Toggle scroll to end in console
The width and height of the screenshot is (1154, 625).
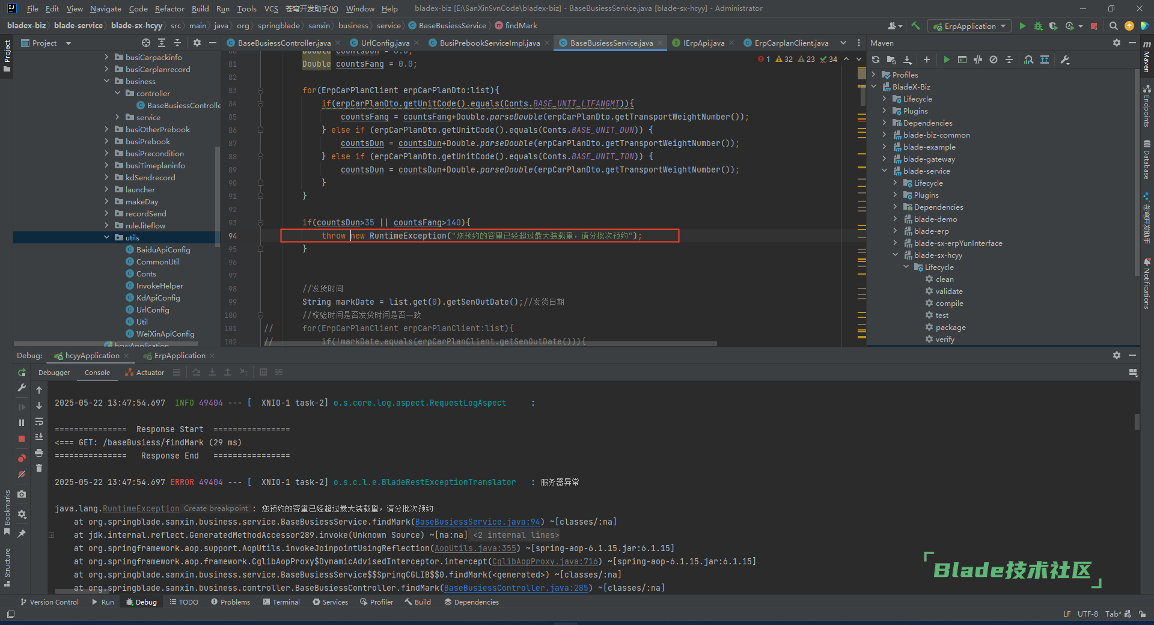(39, 437)
